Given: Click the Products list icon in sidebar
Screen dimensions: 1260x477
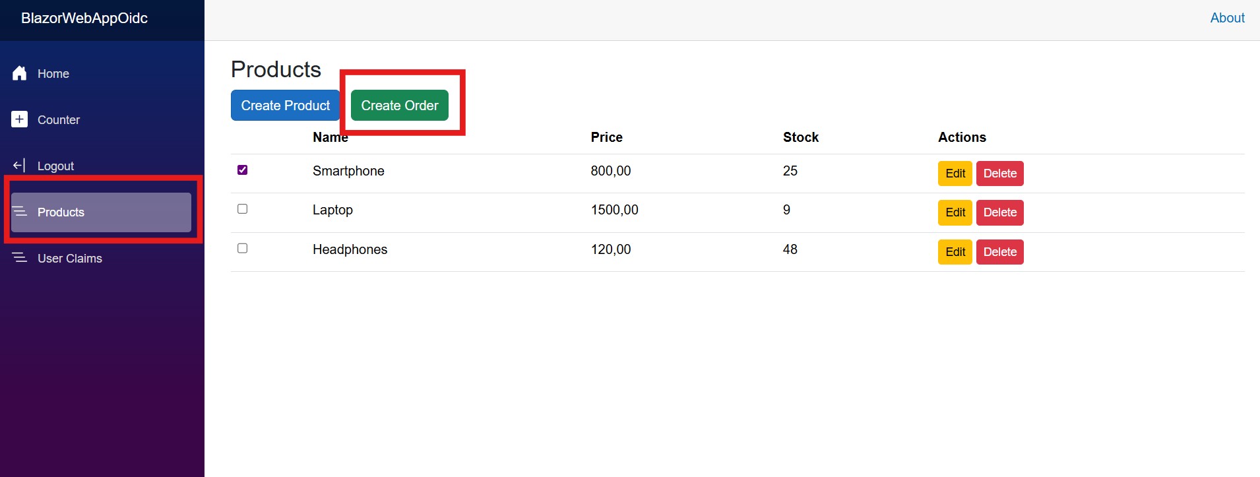Looking at the screenshot, I should (x=20, y=212).
